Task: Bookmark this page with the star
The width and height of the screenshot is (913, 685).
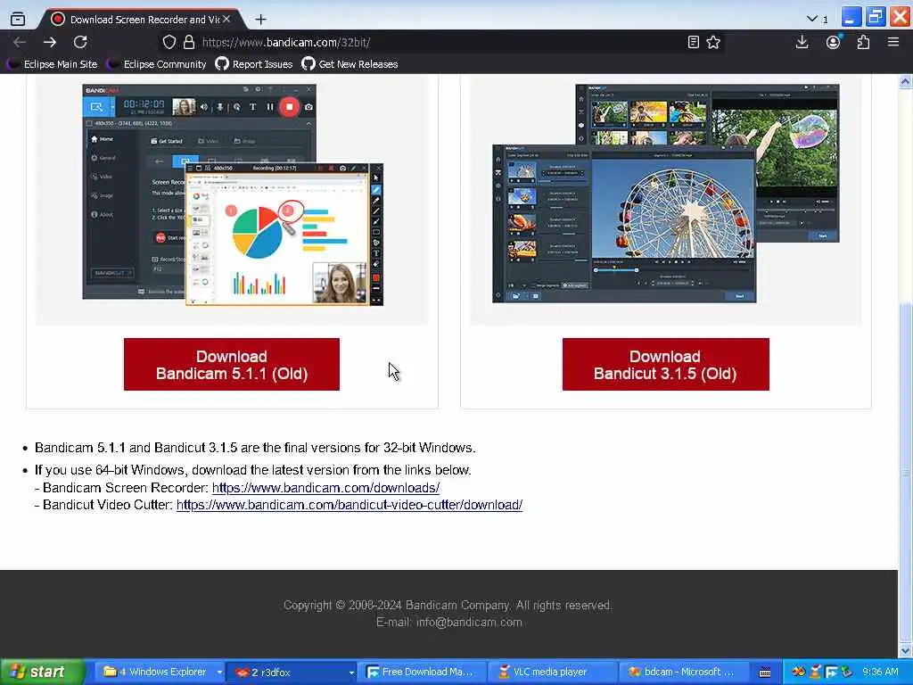Action: (x=713, y=42)
